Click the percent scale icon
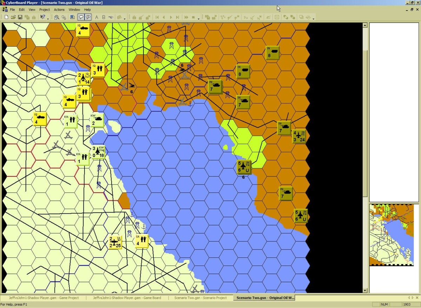Viewport: 421px width, 308px height. click(x=64, y=17)
